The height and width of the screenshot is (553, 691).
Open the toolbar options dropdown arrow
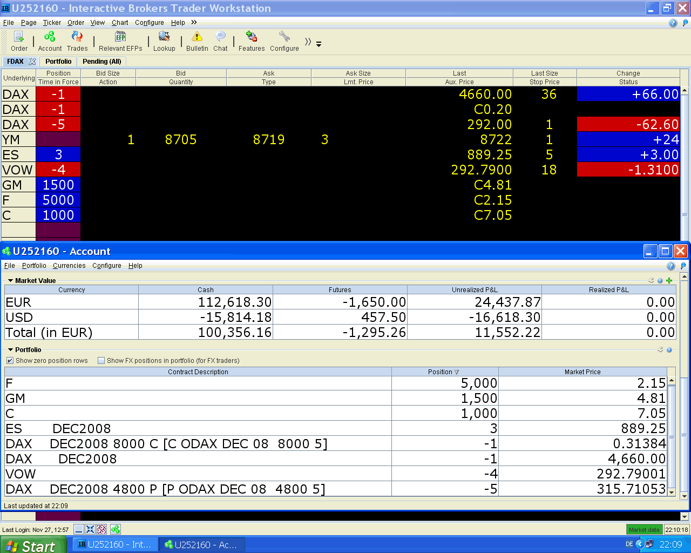(319, 44)
